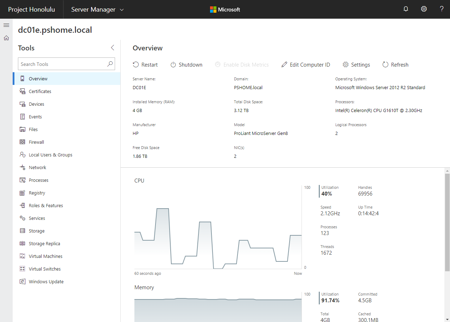Open the Firewall tool
This screenshot has height=322, width=450.
click(36, 142)
